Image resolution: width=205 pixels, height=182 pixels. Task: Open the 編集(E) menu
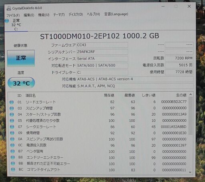[x=29, y=15]
